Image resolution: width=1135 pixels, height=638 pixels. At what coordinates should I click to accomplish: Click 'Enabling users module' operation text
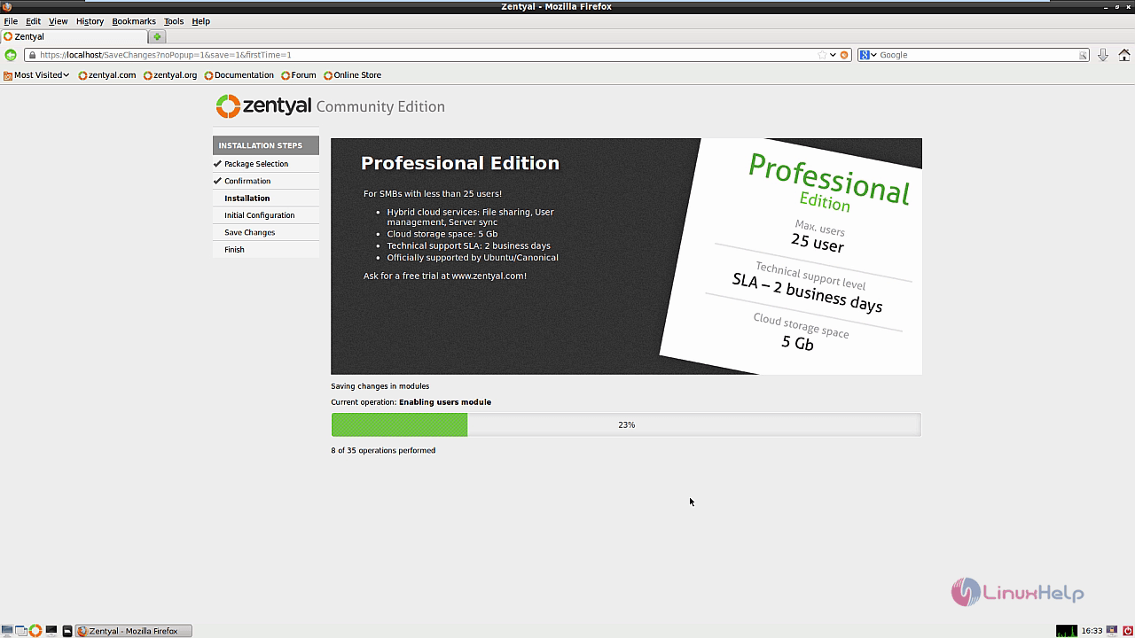click(x=445, y=402)
